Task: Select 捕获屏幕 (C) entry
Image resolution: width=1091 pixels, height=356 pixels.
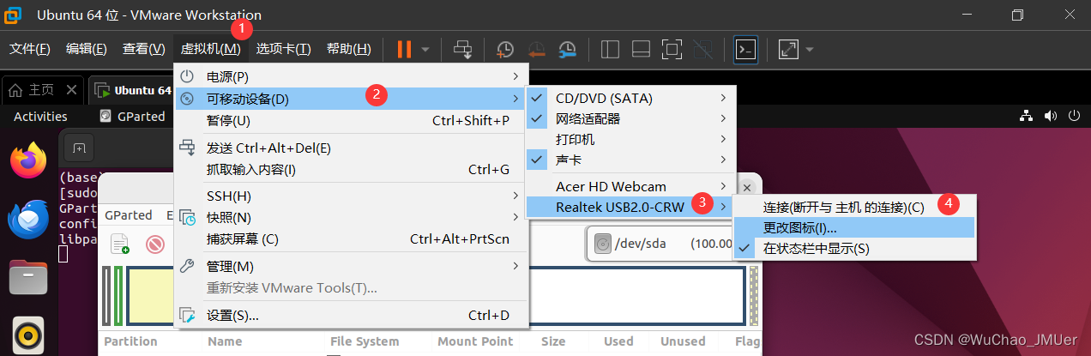Action: point(351,239)
